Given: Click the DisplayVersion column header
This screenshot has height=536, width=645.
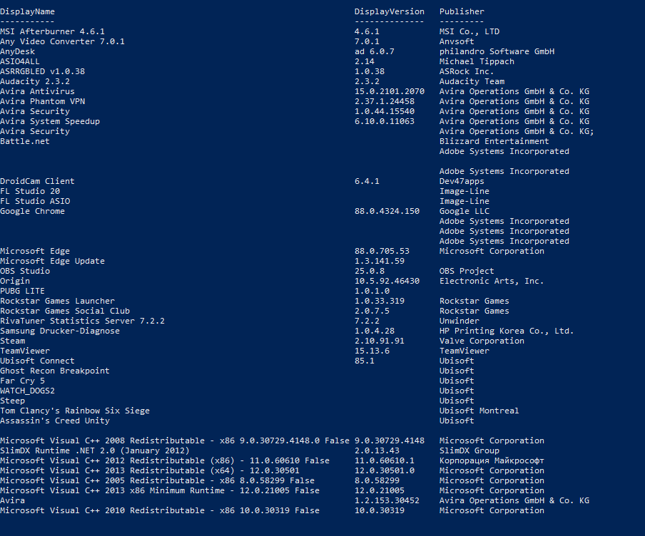Looking at the screenshot, I should [x=389, y=11].
